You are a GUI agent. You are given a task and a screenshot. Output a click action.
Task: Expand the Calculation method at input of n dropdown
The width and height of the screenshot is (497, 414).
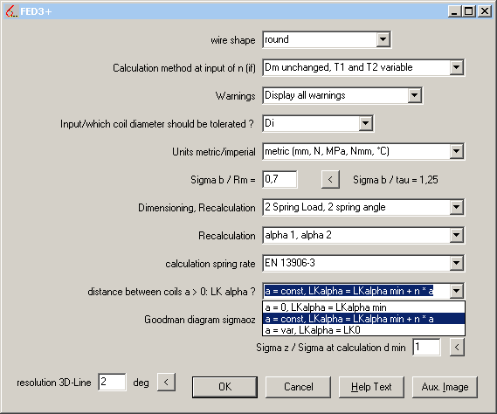[x=457, y=67]
